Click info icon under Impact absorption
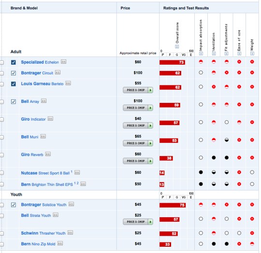Viewport: 261px width, 253px height. [201, 54]
